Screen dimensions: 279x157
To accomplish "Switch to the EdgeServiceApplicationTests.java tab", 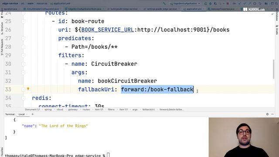I will [83, 9].
